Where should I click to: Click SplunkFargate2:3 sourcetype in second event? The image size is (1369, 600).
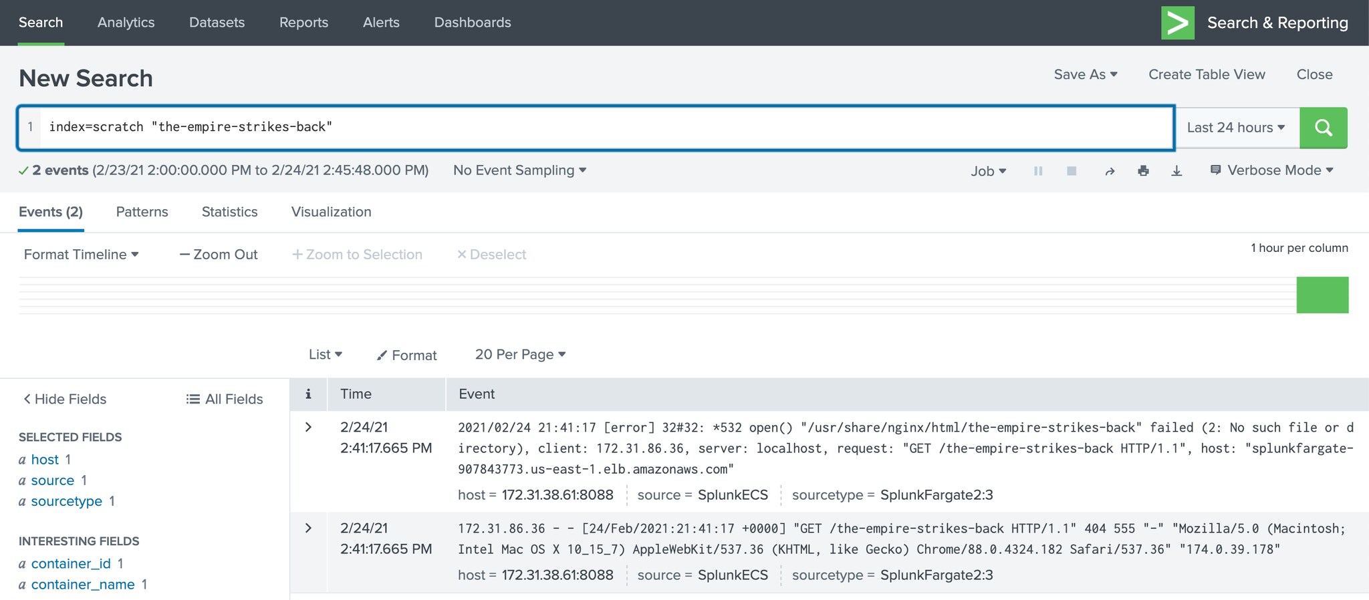click(x=937, y=575)
